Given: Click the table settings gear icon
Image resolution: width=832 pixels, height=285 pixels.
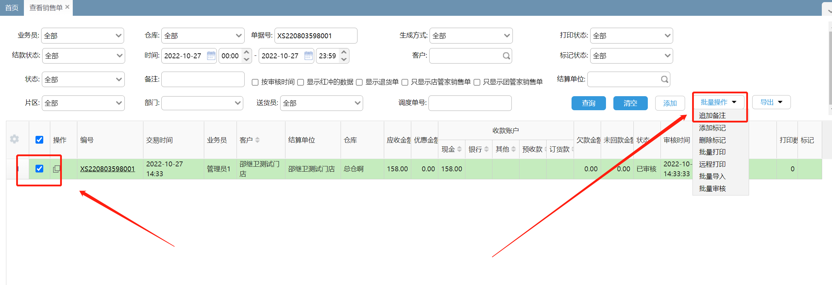Looking at the screenshot, I should [x=14, y=139].
